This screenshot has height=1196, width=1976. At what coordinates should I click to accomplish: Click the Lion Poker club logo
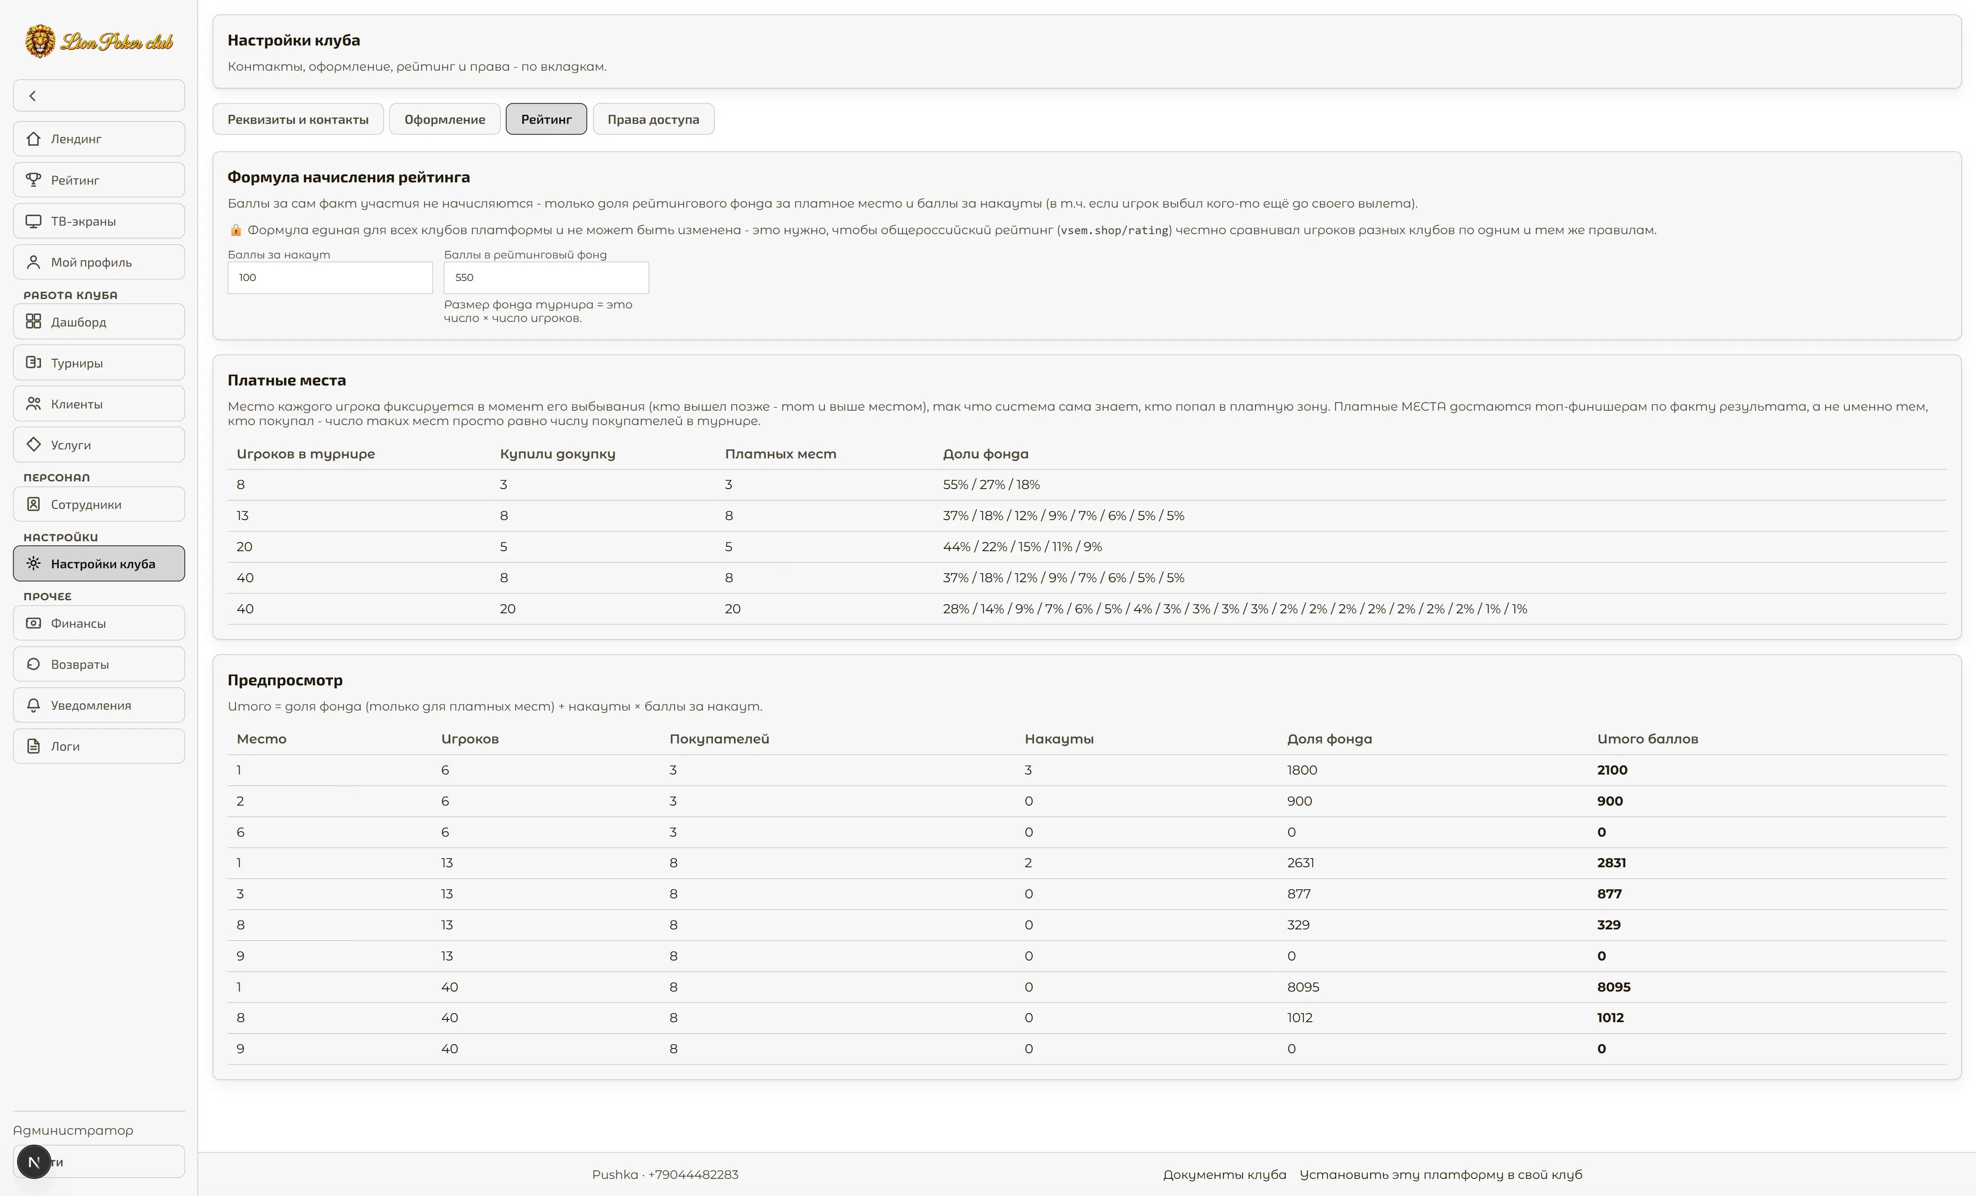pos(99,41)
